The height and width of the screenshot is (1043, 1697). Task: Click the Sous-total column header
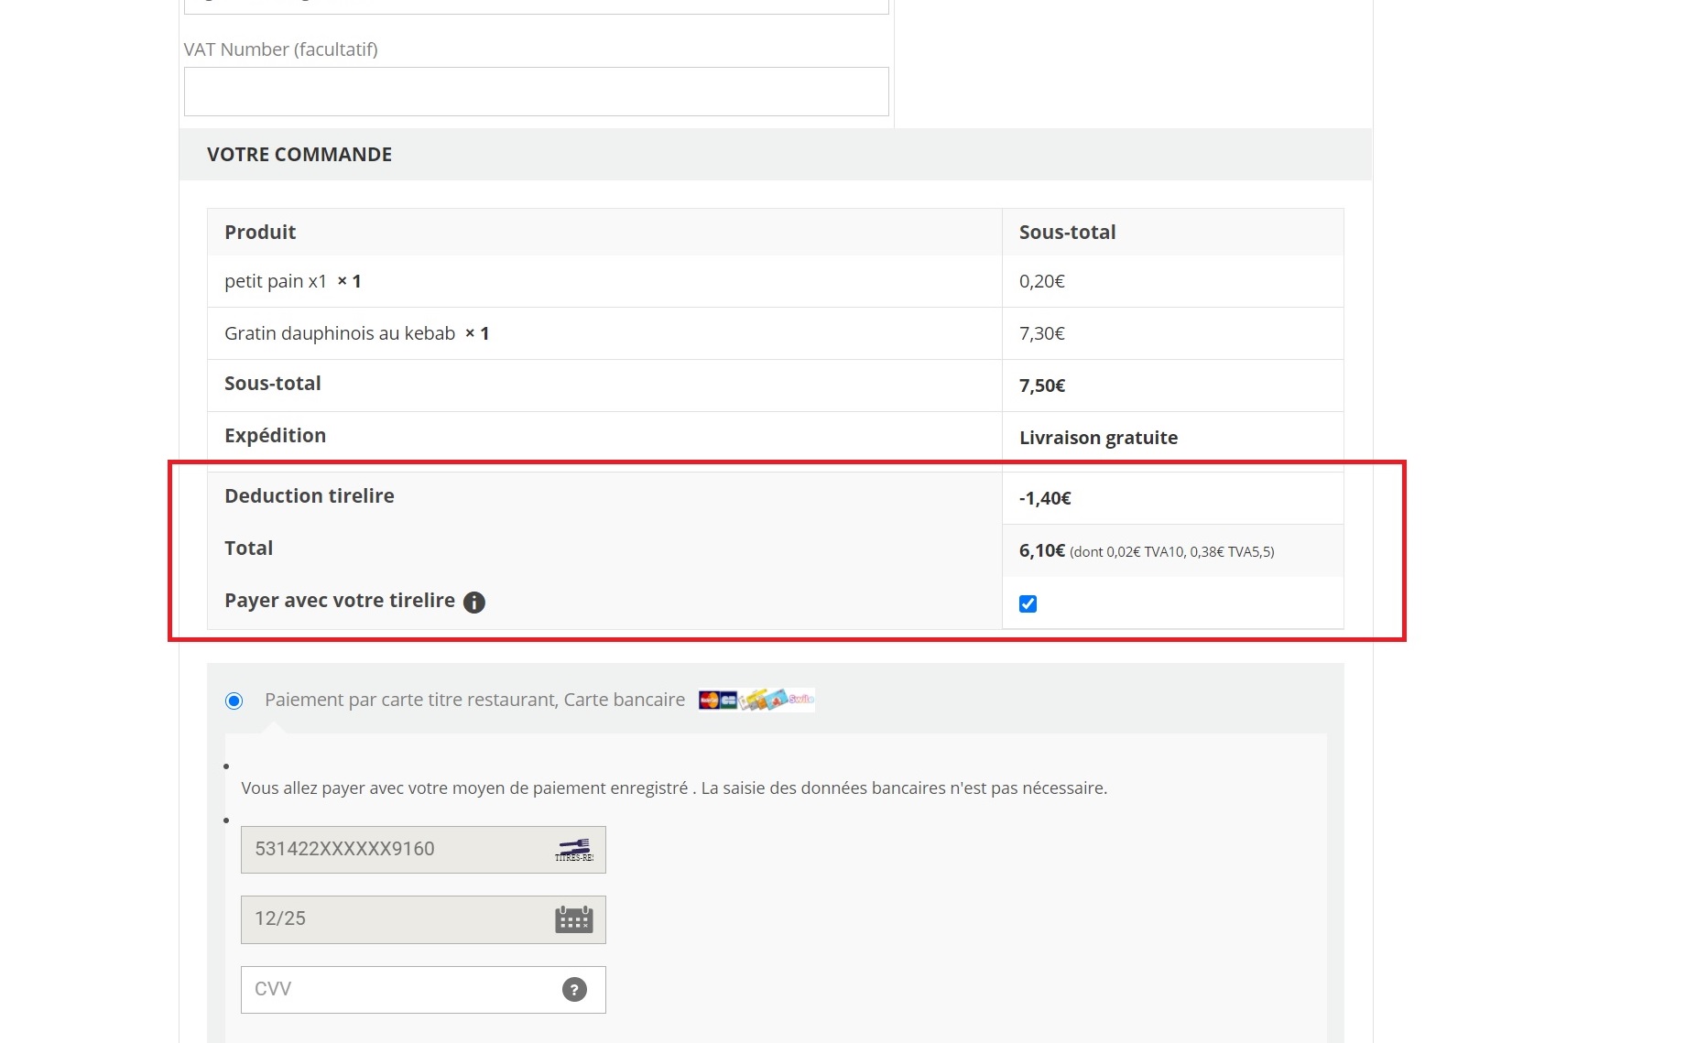click(x=1068, y=232)
